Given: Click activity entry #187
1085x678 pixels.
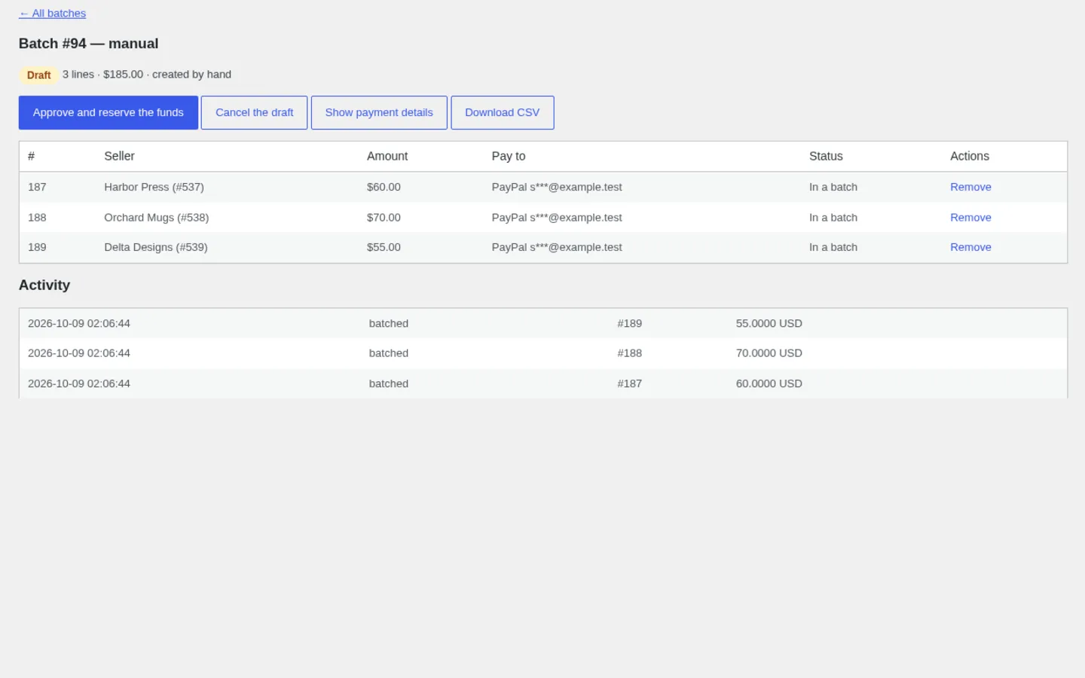Looking at the screenshot, I should pyautogui.click(x=630, y=383).
